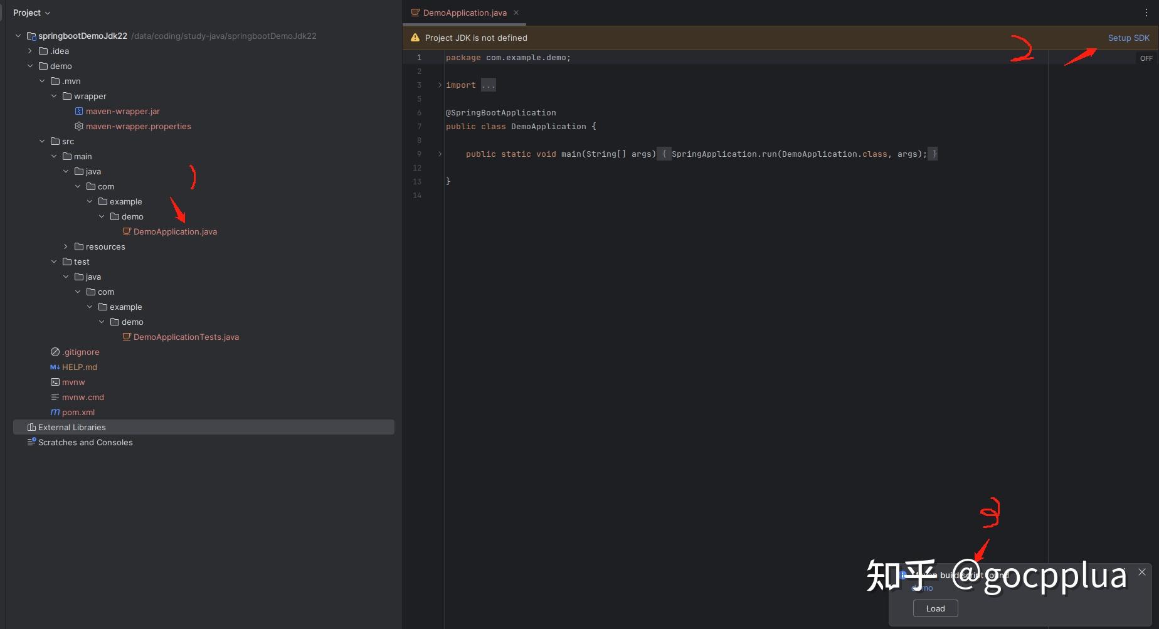
Task: Click the Scratches and Consoles icon
Action: coord(31,442)
